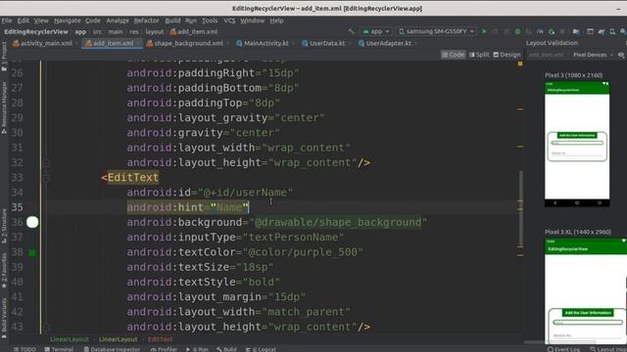Image resolution: width=627 pixels, height=352 pixels.
Task: Open the Run menu
Action: click(x=191, y=21)
